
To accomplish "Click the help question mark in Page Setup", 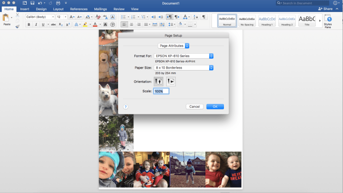I will [x=126, y=107].
